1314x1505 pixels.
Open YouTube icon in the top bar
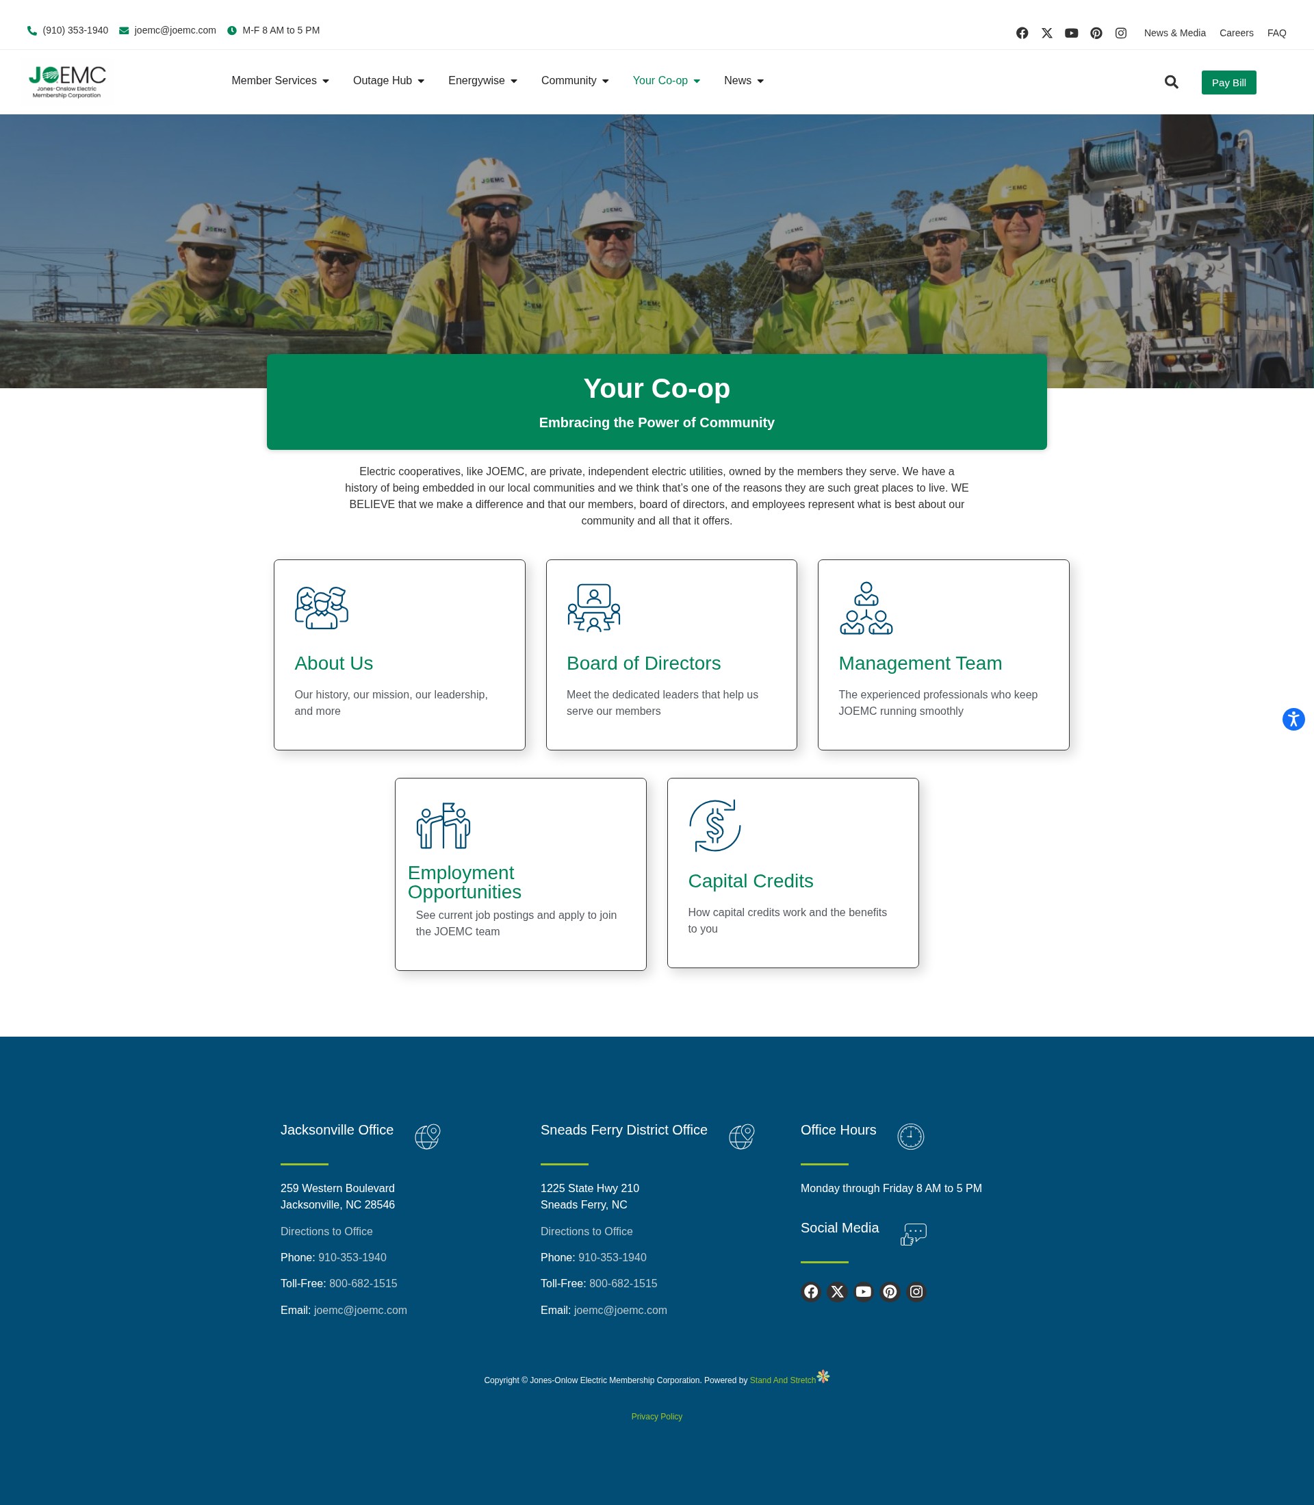tap(1071, 33)
